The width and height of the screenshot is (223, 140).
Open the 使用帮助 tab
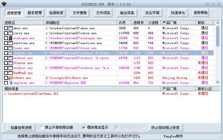tap(200, 13)
